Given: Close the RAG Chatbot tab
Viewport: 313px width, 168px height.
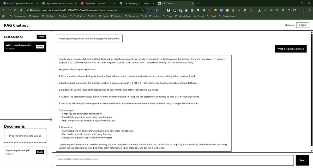Looking at the screenshot, I should coord(192,3).
